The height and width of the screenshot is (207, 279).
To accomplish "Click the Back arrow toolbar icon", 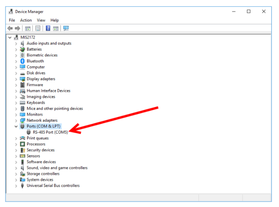I will click(10, 28).
